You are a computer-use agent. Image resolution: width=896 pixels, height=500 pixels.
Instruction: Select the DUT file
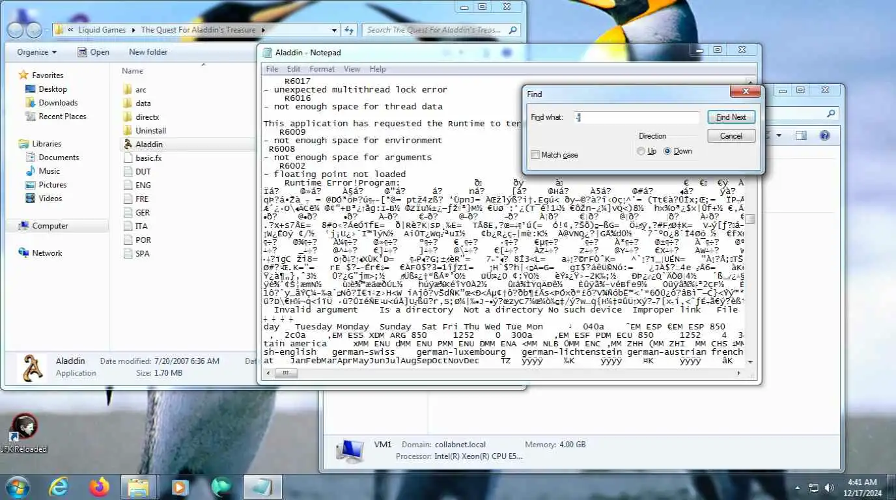pos(143,172)
